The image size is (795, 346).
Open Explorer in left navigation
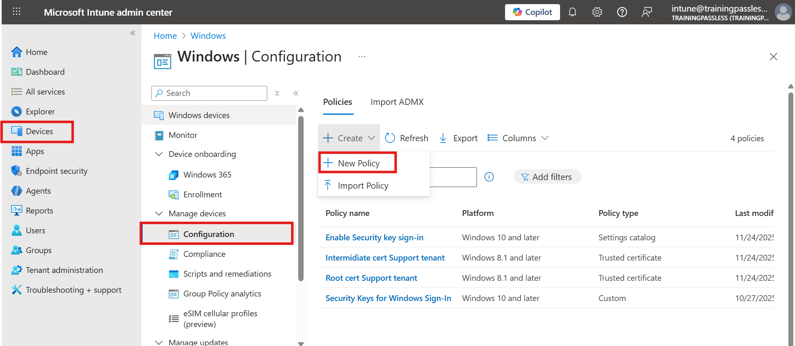(33, 111)
